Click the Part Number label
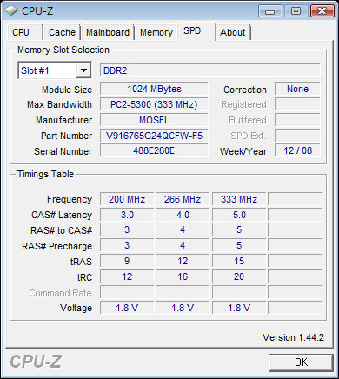The image size is (339, 379). 66,136
